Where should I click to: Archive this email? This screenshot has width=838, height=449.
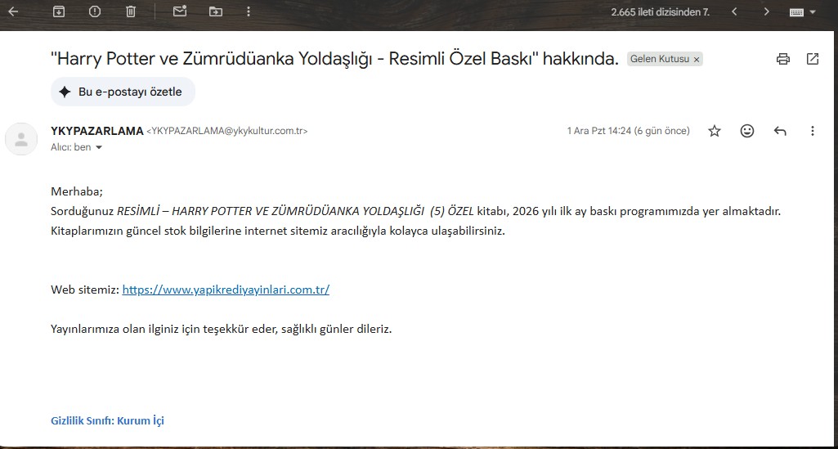coord(59,11)
